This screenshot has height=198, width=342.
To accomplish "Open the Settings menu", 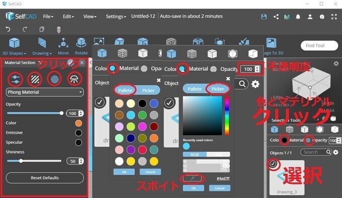I will tap(116, 17).
